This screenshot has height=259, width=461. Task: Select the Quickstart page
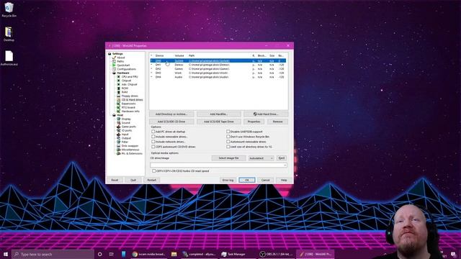click(x=123, y=65)
